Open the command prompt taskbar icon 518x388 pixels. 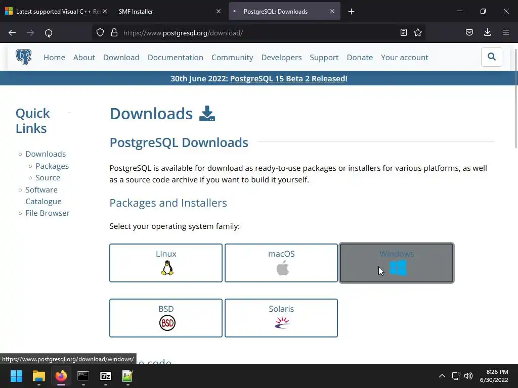point(83,376)
